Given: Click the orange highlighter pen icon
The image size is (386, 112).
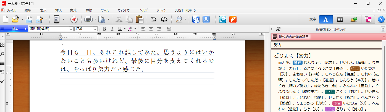Looking at the screenshot, I should click(x=233, y=19).
